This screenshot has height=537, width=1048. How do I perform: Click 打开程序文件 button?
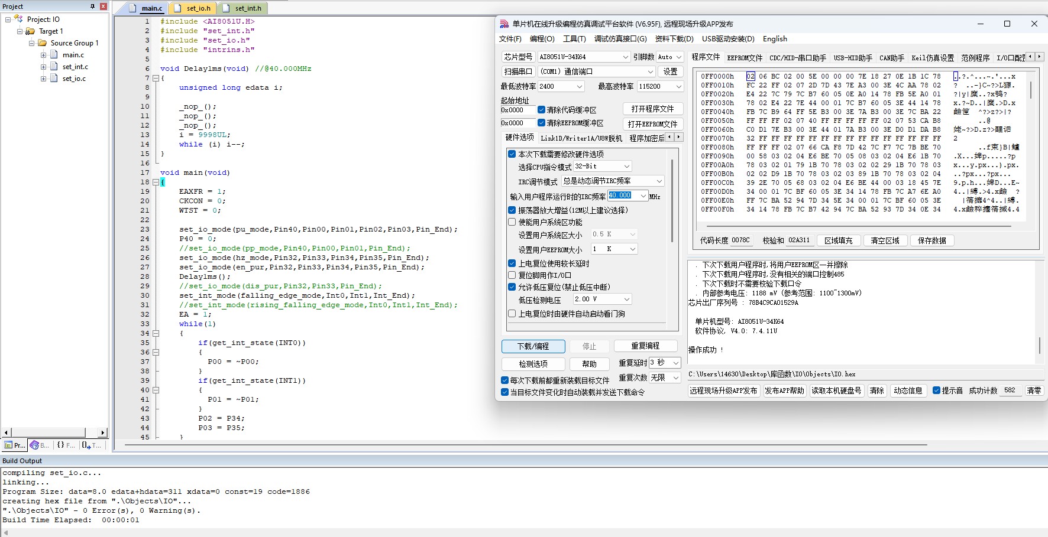click(652, 109)
